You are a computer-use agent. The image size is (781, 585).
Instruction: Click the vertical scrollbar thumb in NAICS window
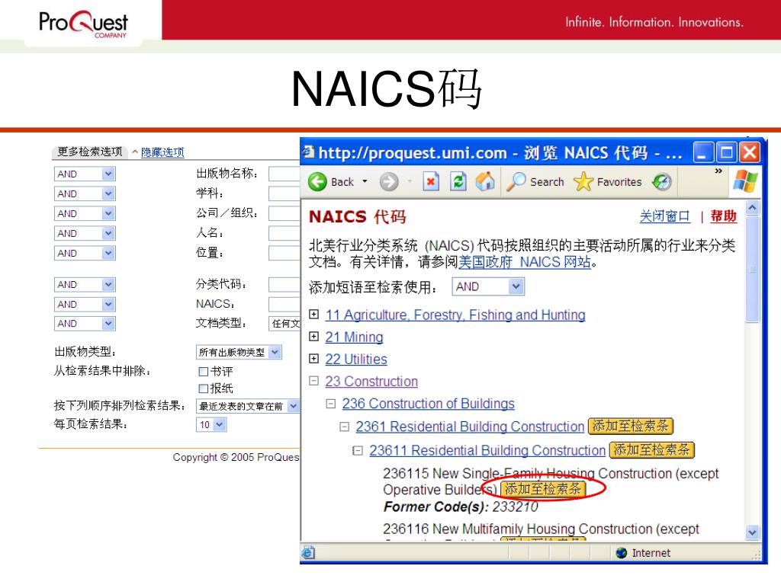752,269
